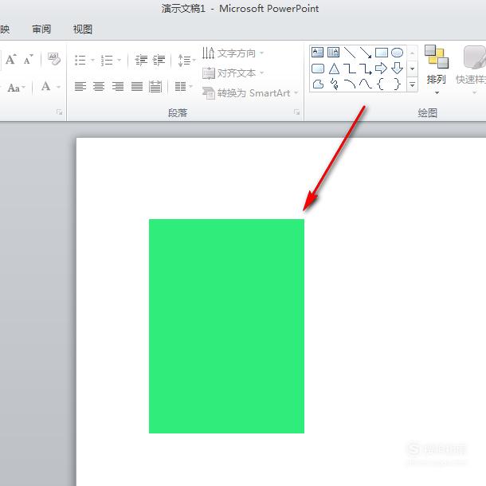Viewport: 486px width, 486px height.
Task: Decrease the list indent level
Action: point(141,60)
